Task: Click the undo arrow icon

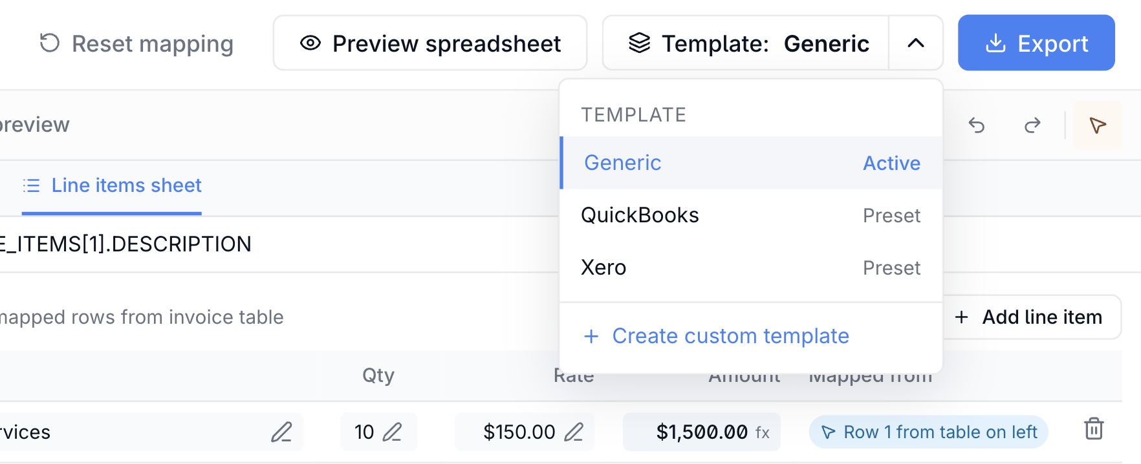Action: tap(977, 126)
